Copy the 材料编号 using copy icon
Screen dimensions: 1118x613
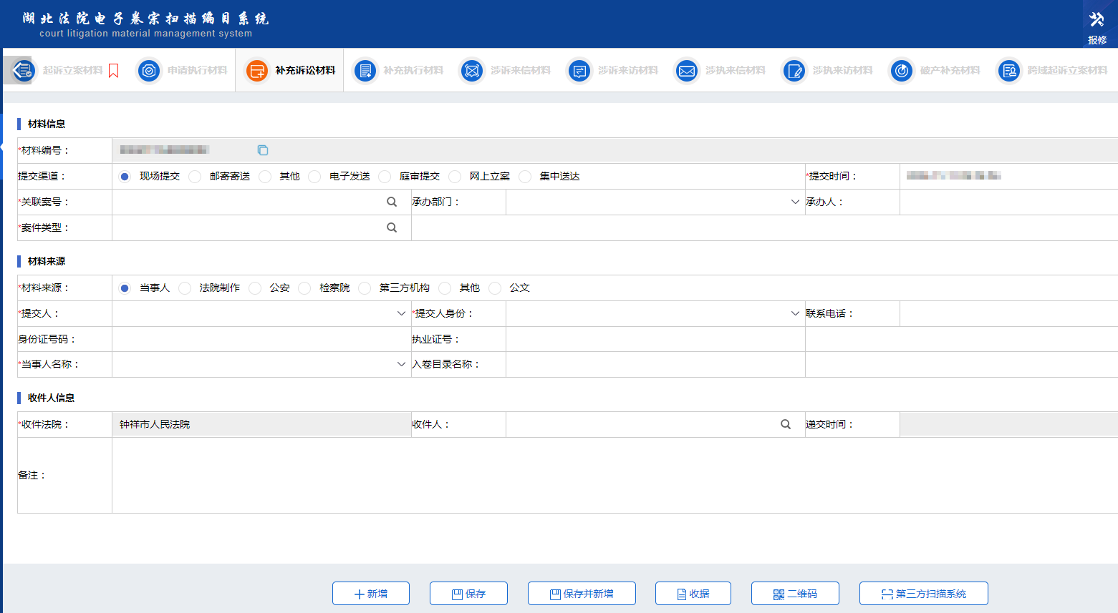coord(263,150)
